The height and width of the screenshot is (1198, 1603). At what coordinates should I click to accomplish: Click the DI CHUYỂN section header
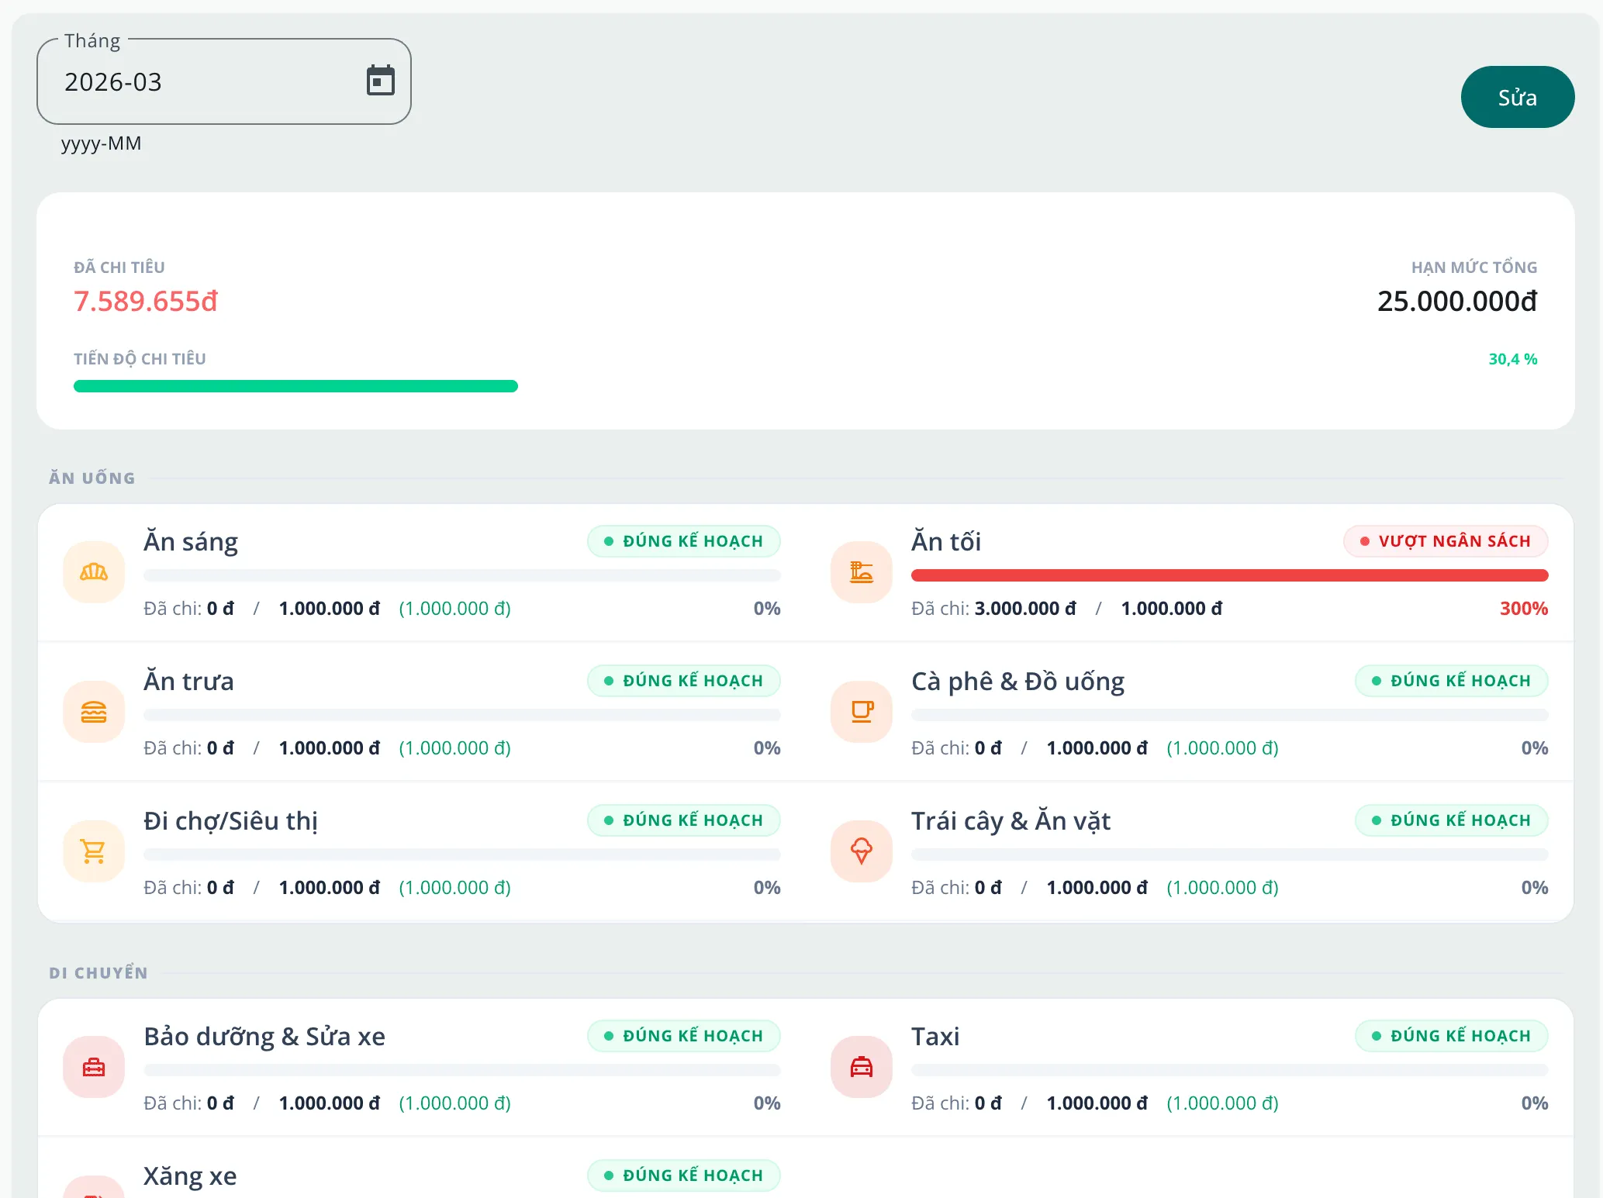point(98,972)
